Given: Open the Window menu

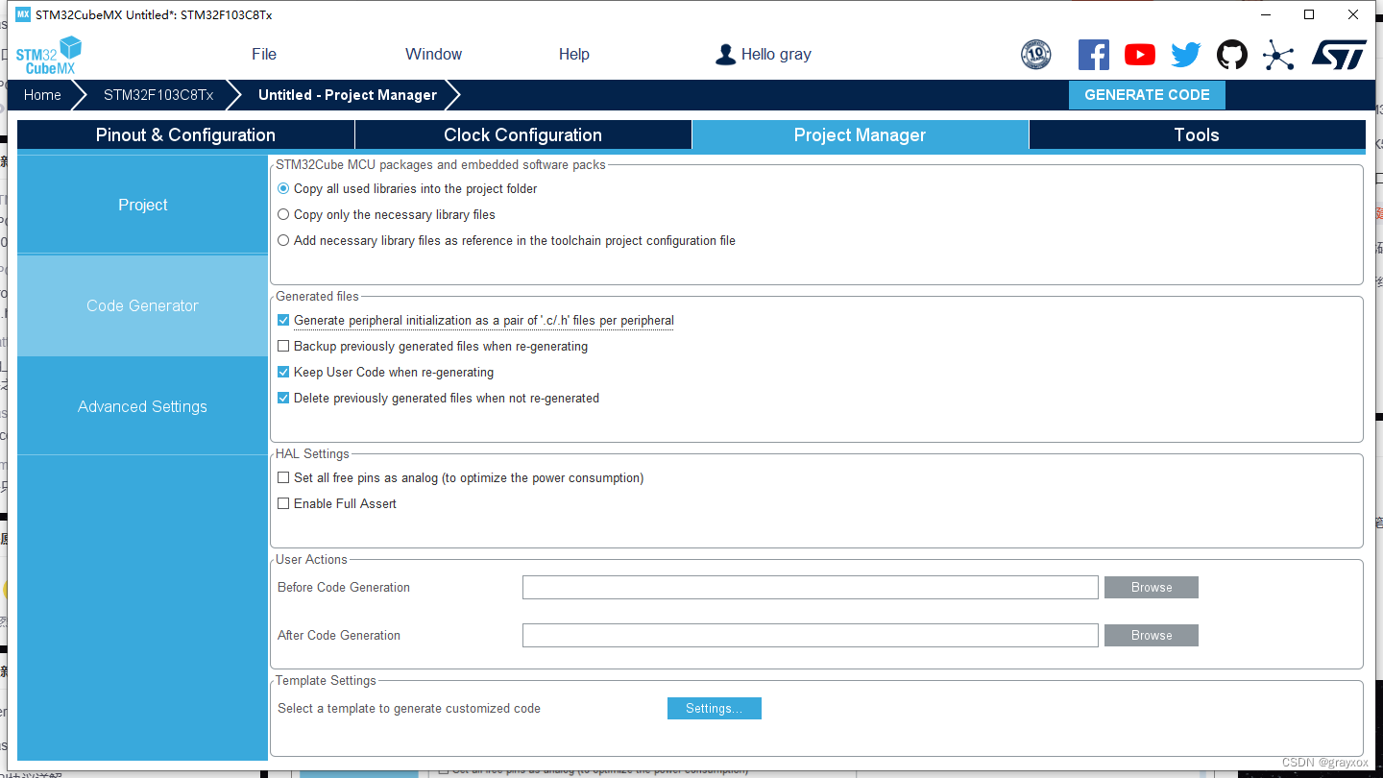Looking at the screenshot, I should point(433,55).
